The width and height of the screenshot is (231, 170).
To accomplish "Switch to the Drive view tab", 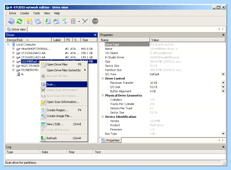I will tap(16, 29).
